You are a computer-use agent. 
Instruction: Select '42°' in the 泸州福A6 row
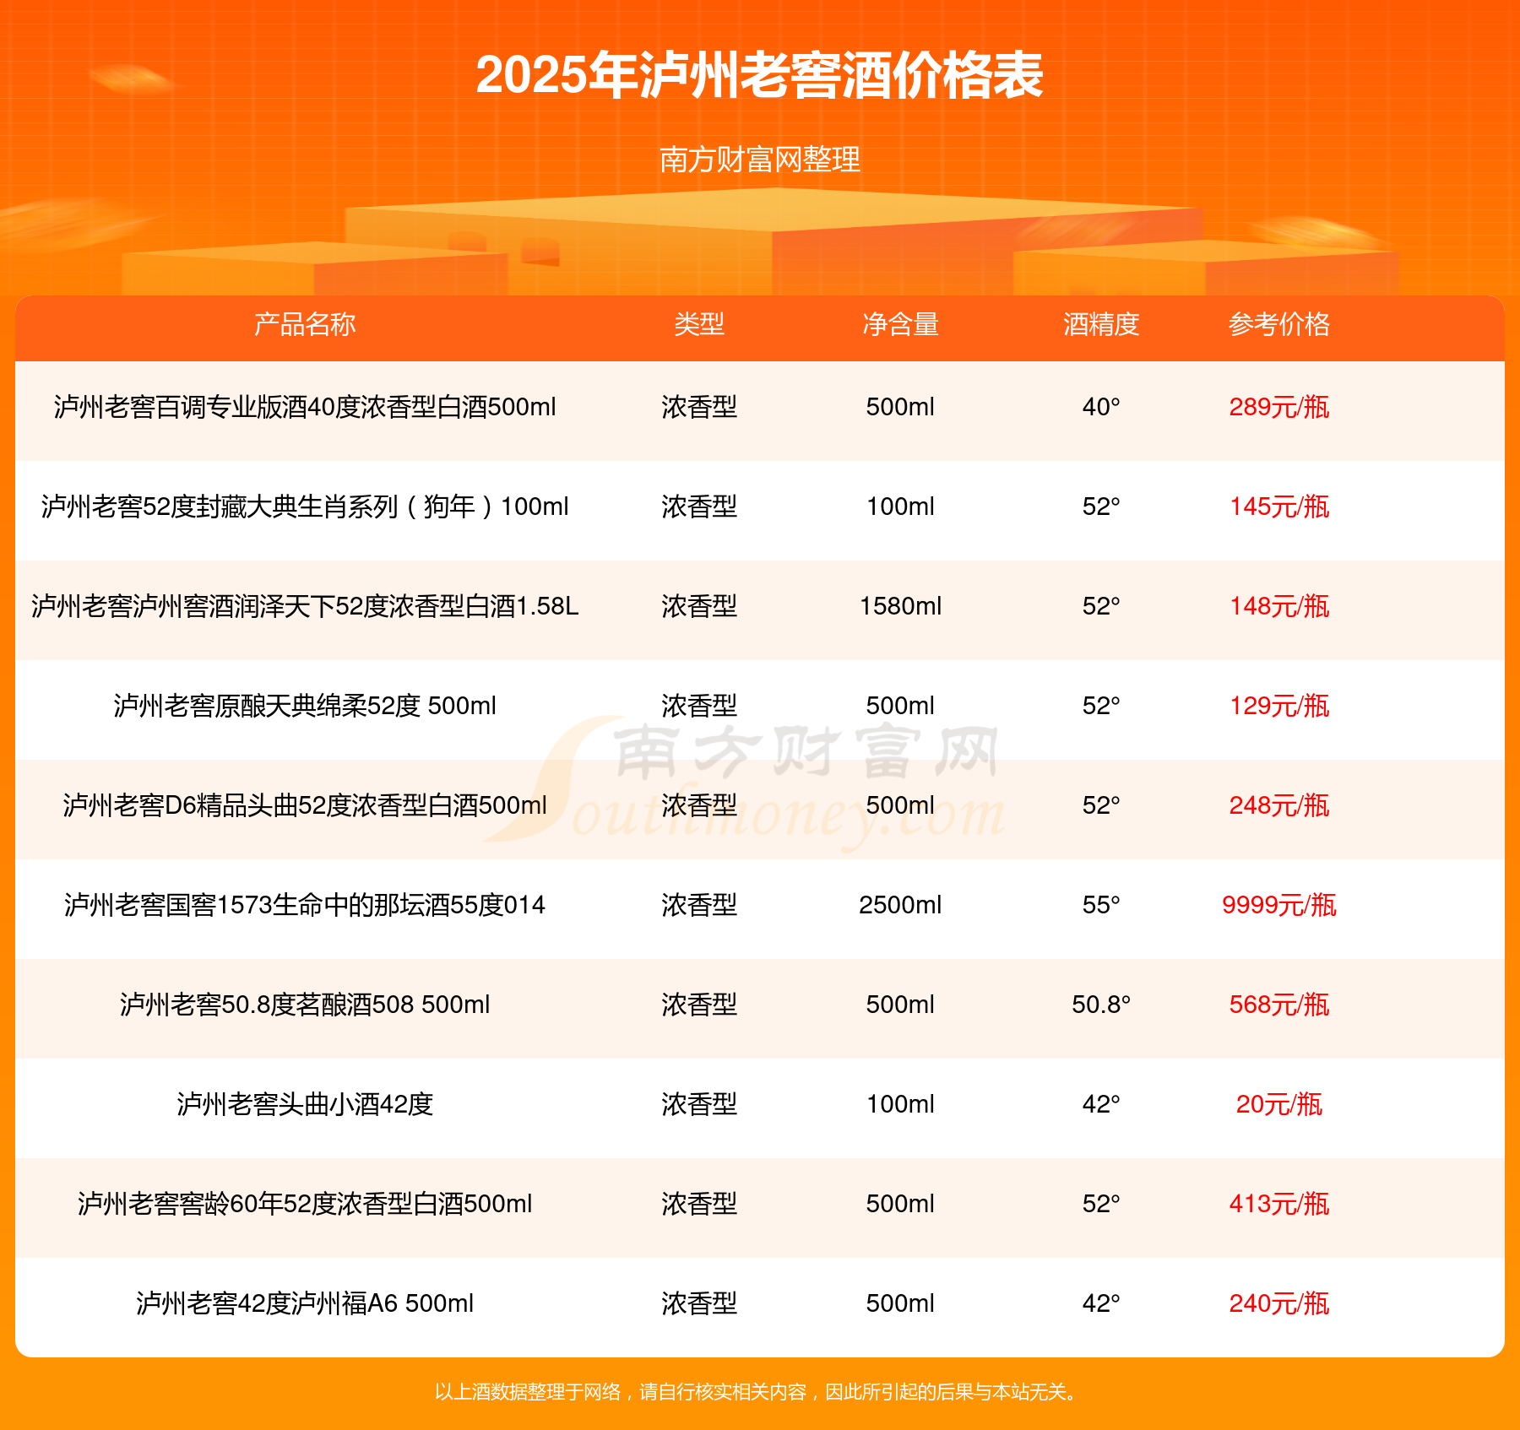point(1101,1303)
